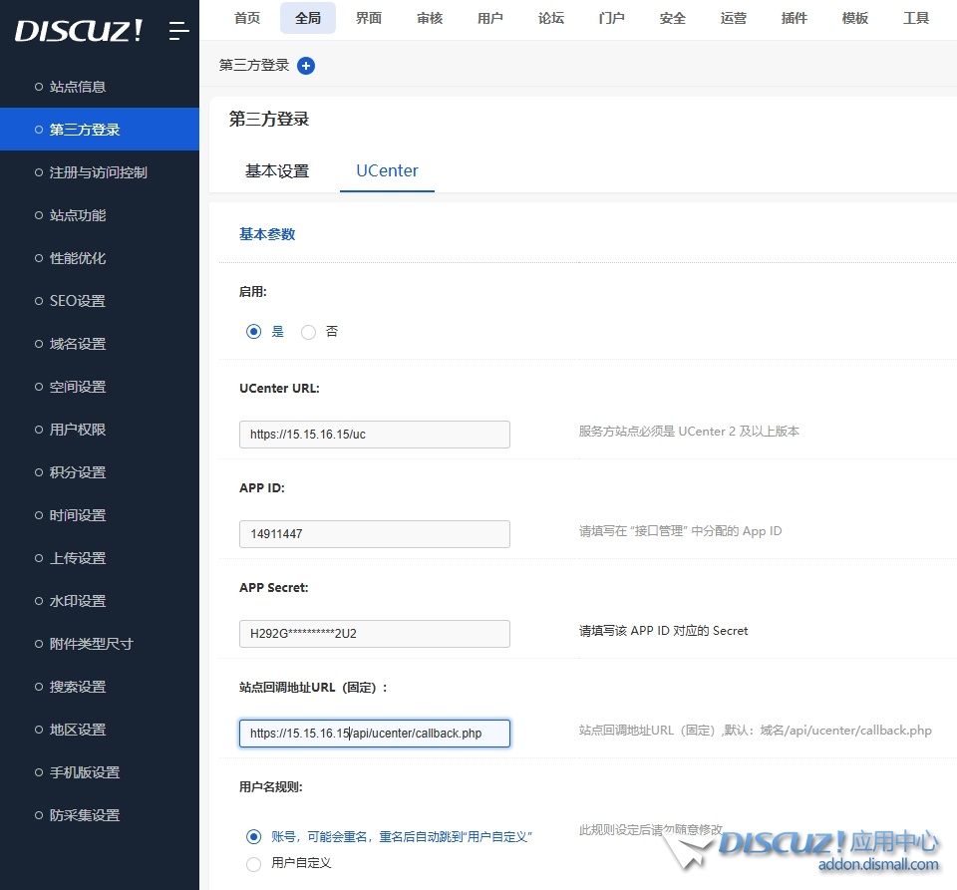Open the 全局 top menu
Screen dimensions: 957x890
[x=308, y=18]
